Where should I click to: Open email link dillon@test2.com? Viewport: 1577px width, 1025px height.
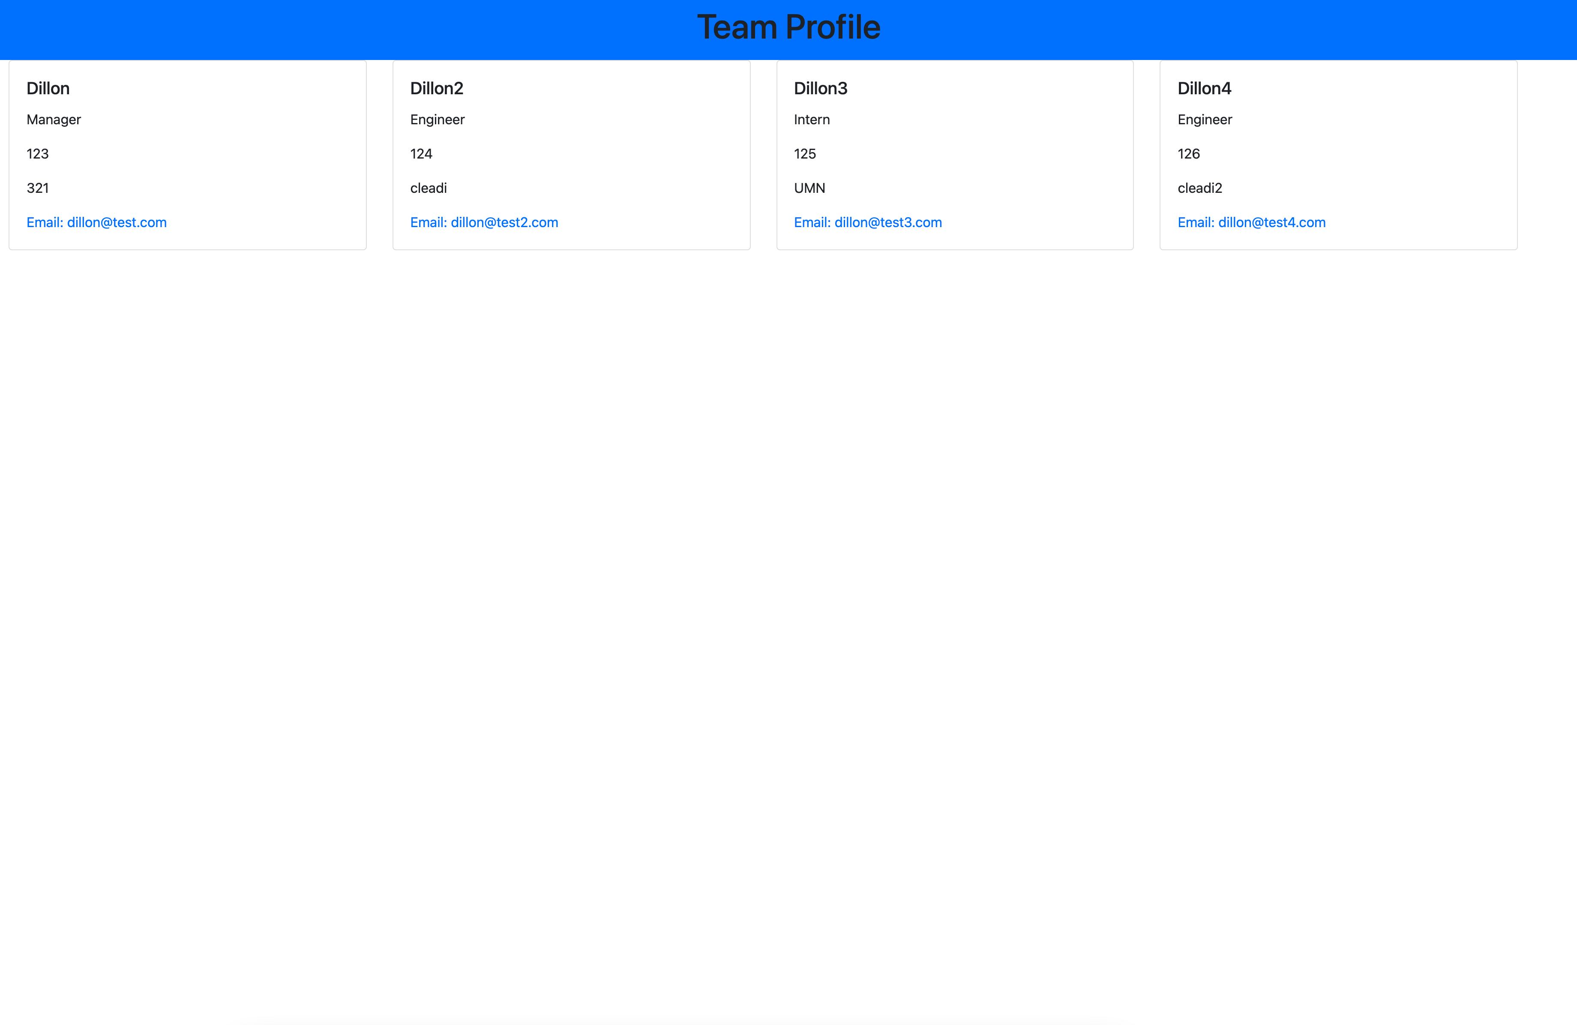click(x=484, y=223)
